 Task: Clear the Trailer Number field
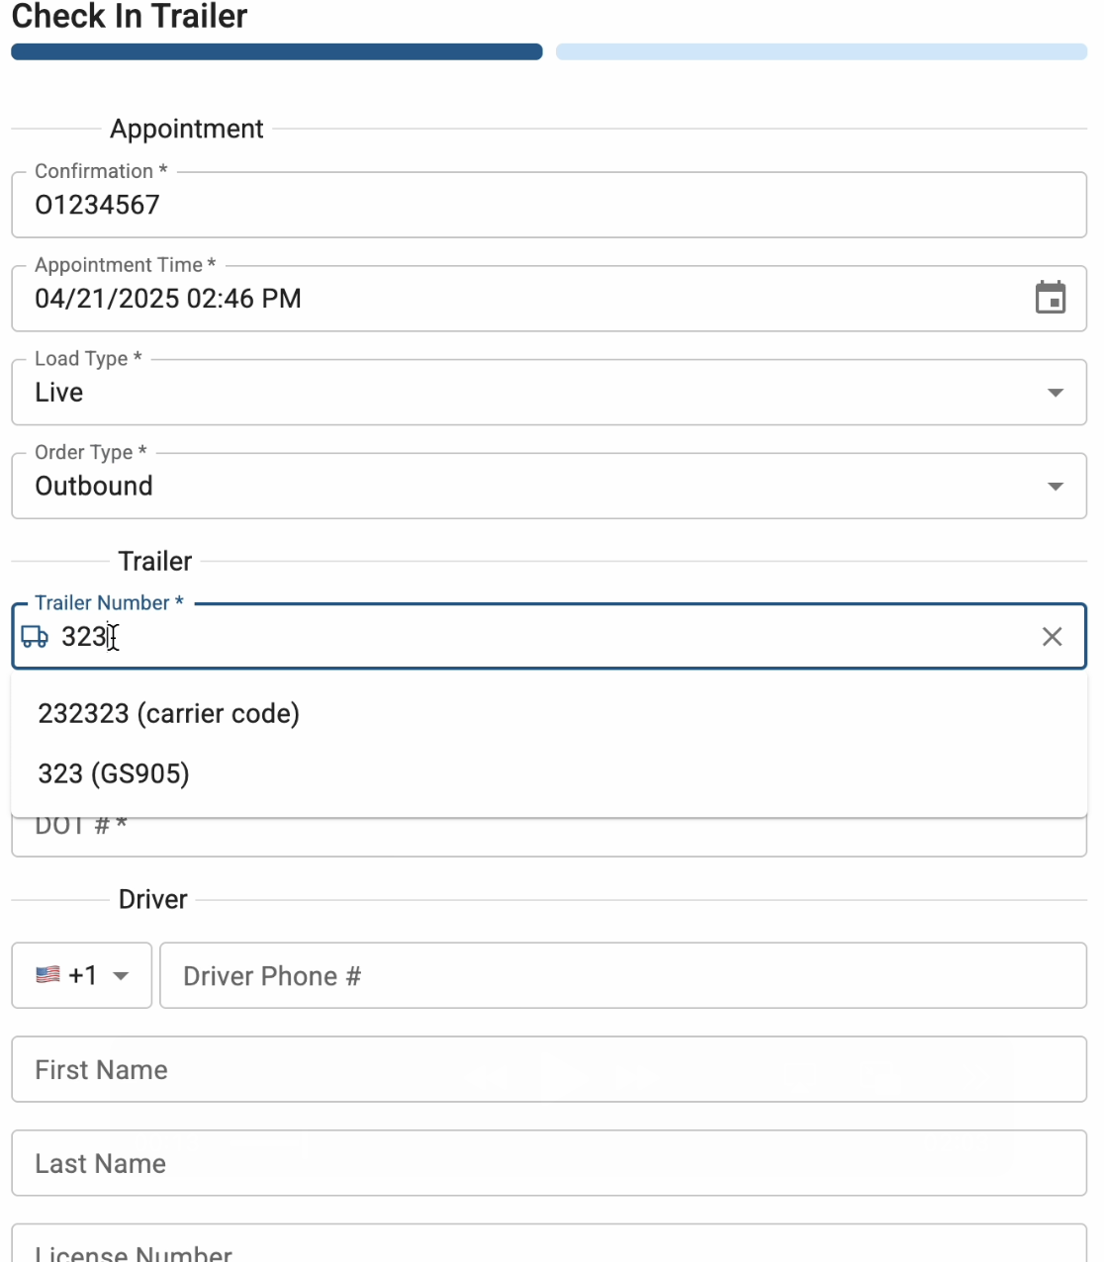pos(1052,637)
